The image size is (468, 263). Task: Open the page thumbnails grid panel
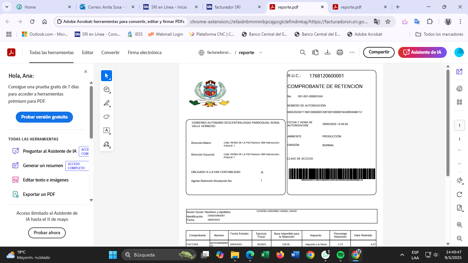[459, 102]
